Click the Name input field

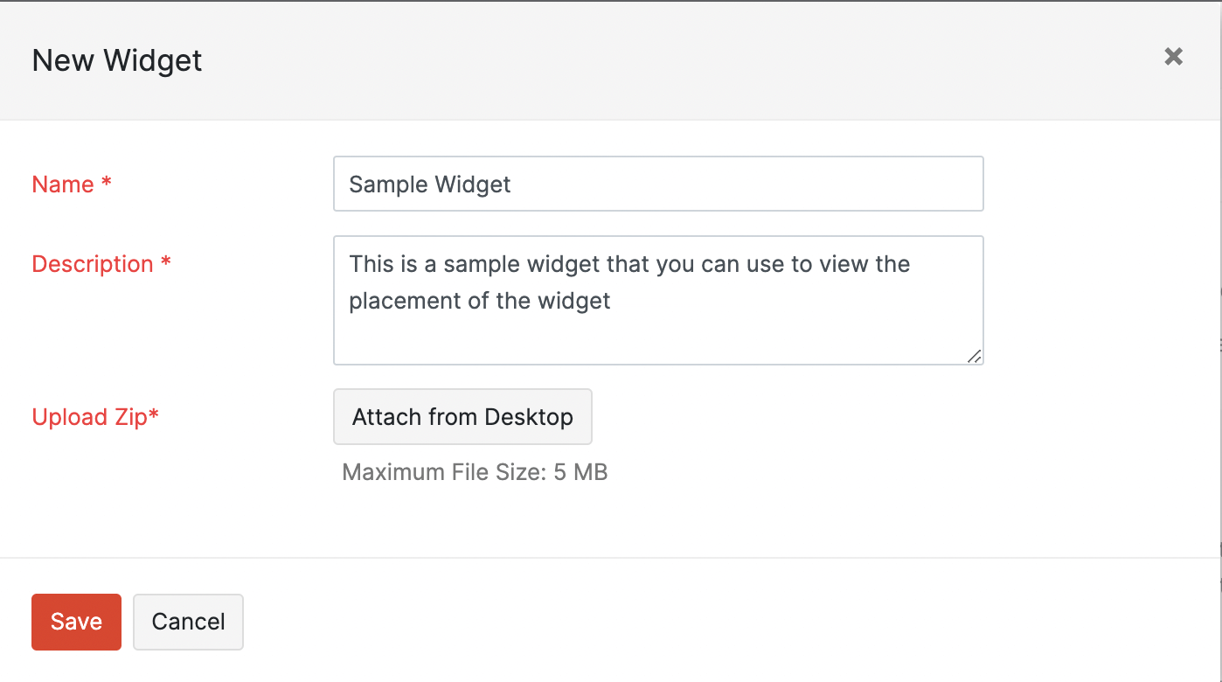657,184
